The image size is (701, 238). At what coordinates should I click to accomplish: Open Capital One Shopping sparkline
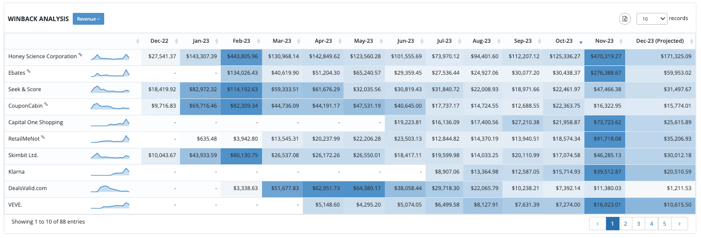point(110,122)
